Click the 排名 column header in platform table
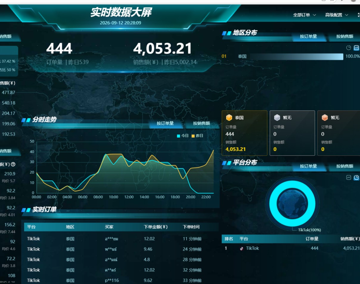 (229, 239)
